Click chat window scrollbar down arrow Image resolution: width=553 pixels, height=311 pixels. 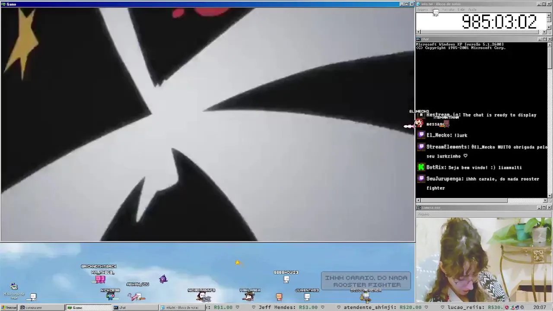(x=549, y=196)
